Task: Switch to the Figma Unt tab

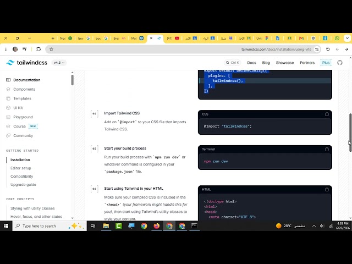Action: [262, 38]
